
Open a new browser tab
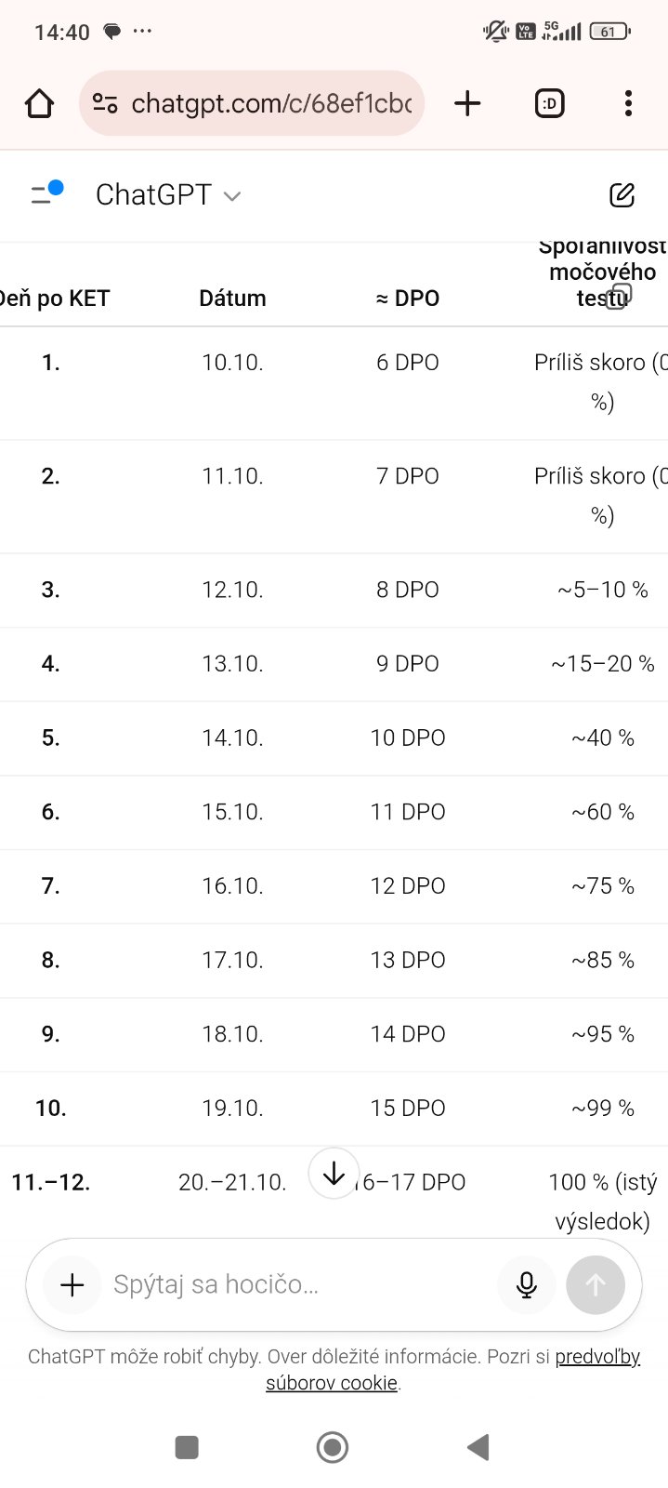tap(467, 103)
